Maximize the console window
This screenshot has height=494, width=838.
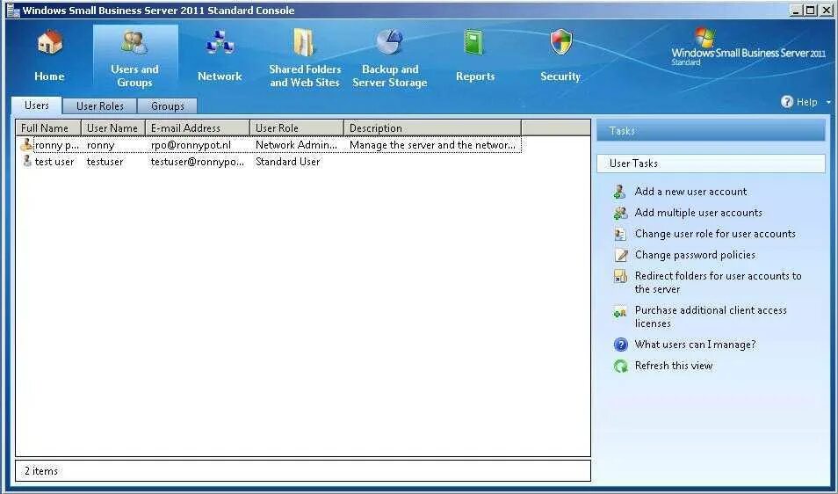click(811, 10)
